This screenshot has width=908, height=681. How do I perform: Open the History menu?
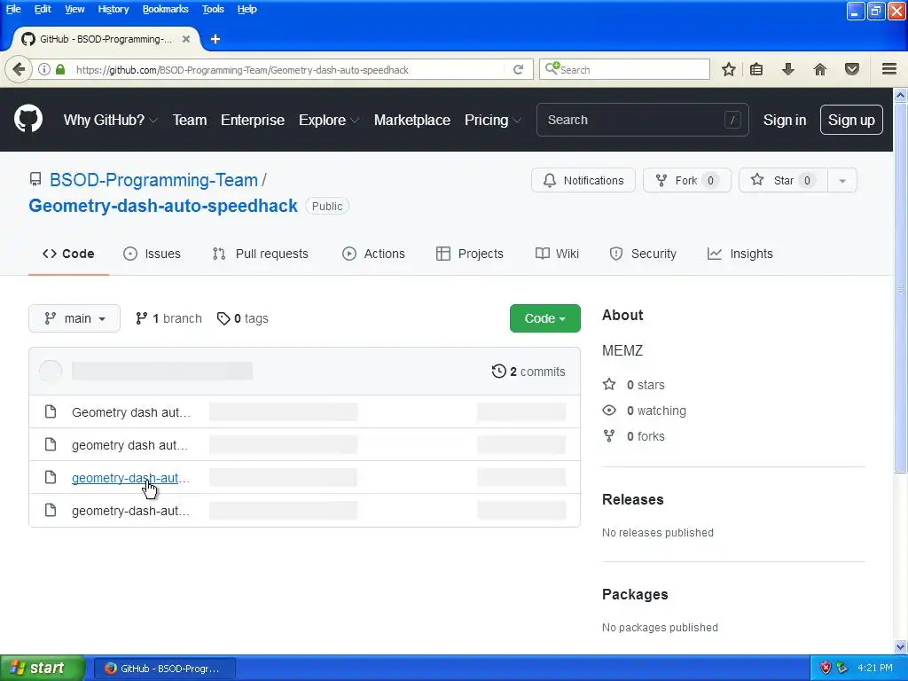(x=113, y=9)
